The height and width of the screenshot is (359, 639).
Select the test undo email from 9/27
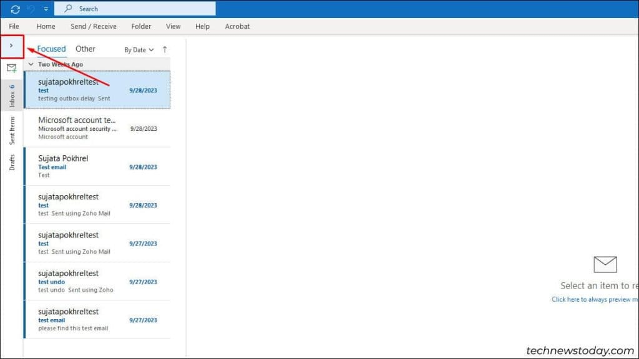(97, 281)
